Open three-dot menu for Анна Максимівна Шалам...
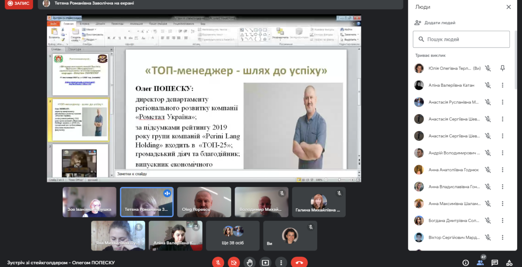Viewport: 522px width, 267px height. point(503,203)
